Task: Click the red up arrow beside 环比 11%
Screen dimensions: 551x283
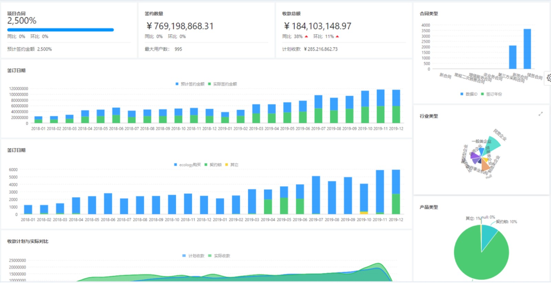Action: coord(337,36)
